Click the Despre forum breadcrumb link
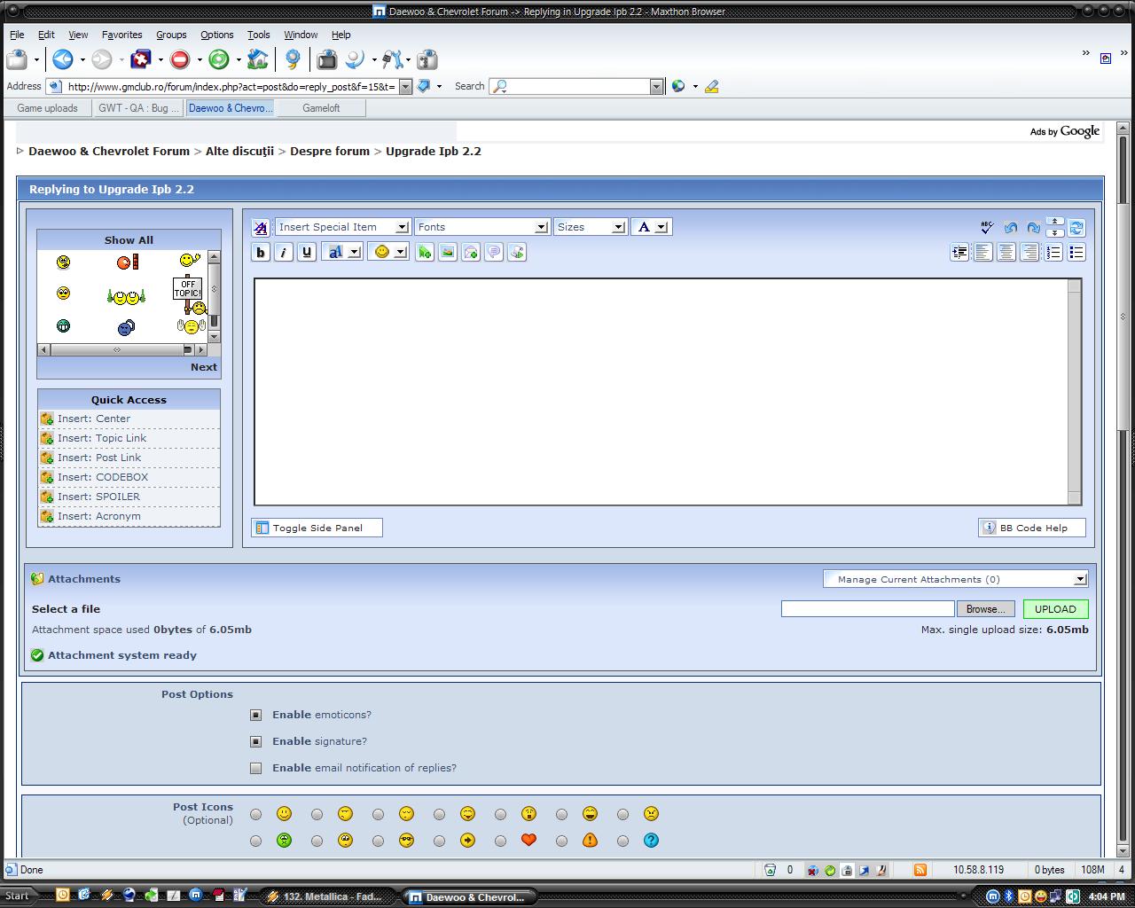This screenshot has width=1135, height=908. [330, 152]
